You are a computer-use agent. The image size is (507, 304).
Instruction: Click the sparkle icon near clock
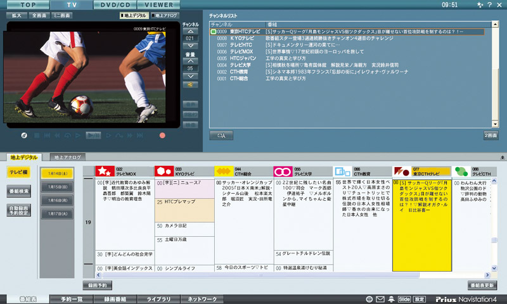[480, 4]
